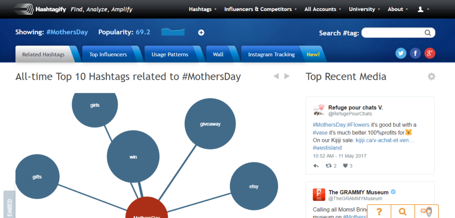Viewport: 455px width, 218px height.
Task: Expand Influencers & Competitors menu
Action: [x=260, y=9]
